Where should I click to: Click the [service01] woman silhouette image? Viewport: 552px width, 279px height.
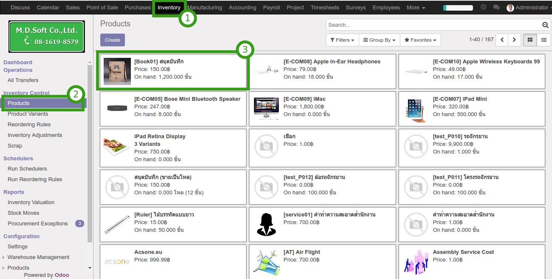click(266, 224)
